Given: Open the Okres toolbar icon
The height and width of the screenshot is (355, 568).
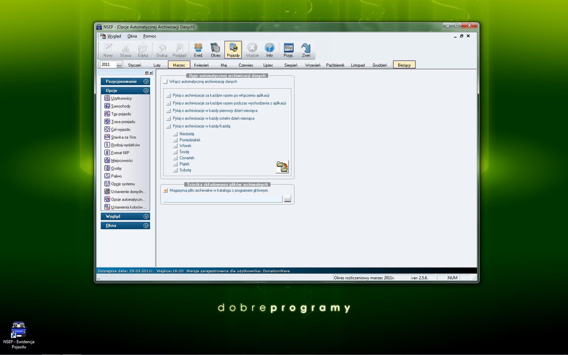Looking at the screenshot, I should [x=215, y=50].
